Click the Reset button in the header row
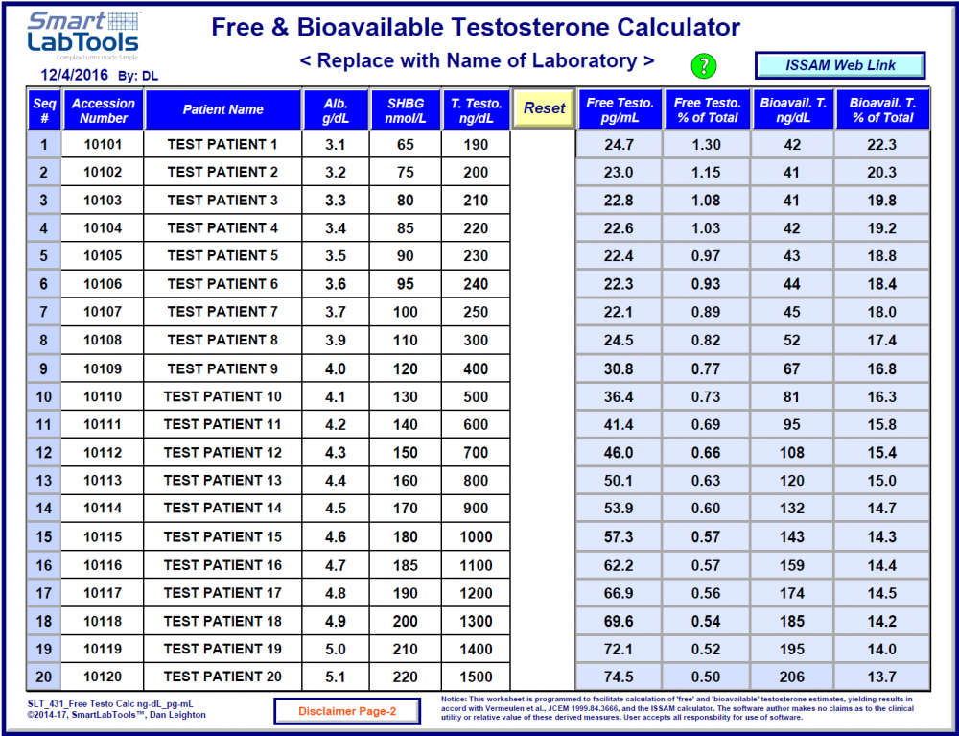959x736 pixels. 543,109
